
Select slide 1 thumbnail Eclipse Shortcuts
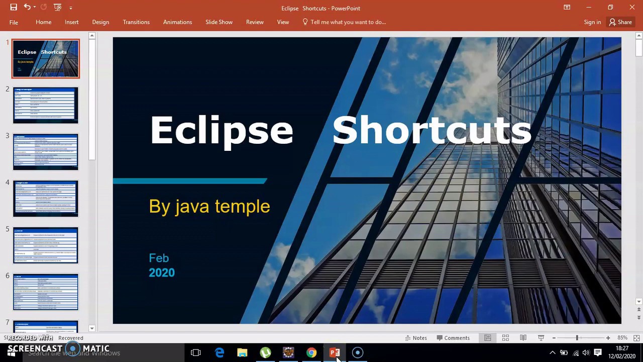tap(46, 59)
